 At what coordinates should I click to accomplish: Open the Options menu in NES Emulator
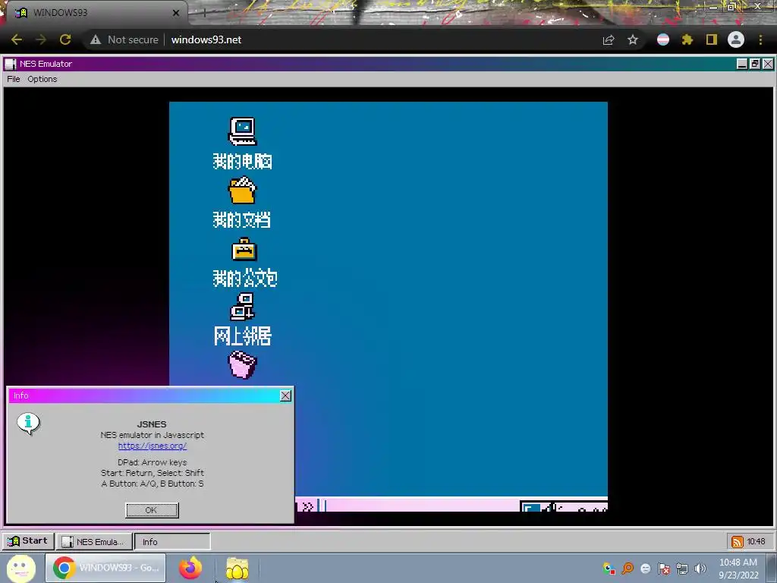coord(42,79)
